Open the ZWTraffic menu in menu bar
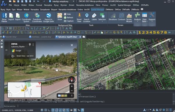The image size is (175, 112). (x=145, y=5)
